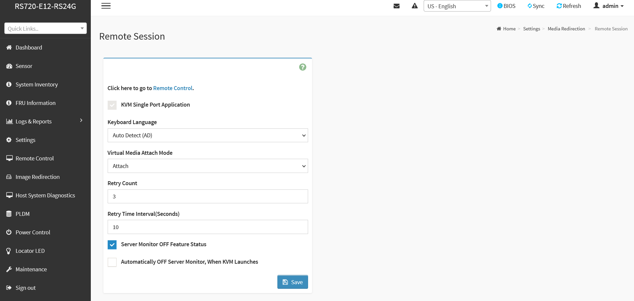Click the RS720-E12-RS24G title header
This screenshot has width=634, height=301.
point(45,6)
